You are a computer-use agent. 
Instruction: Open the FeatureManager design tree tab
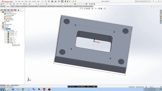click(x=2, y=10)
